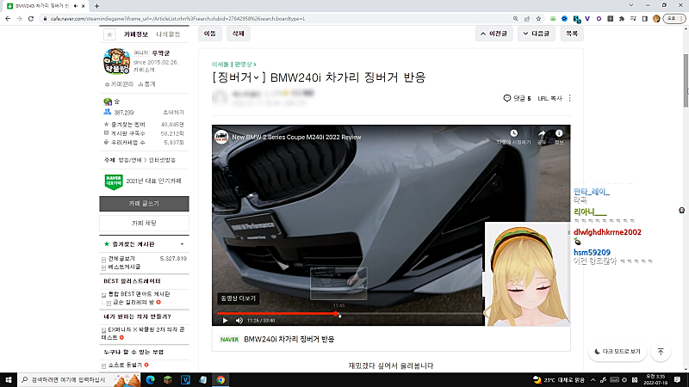Click the YouTube share arrow icon
689x387 pixels.
[x=542, y=134]
